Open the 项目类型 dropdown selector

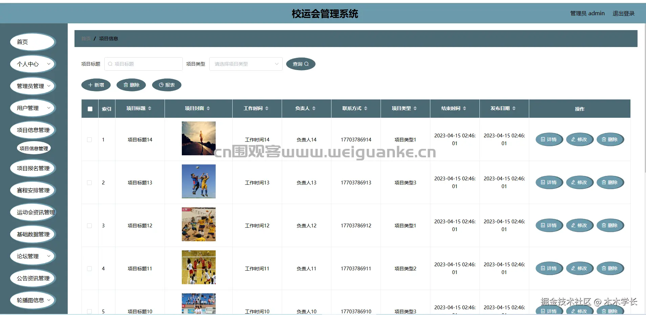click(246, 64)
